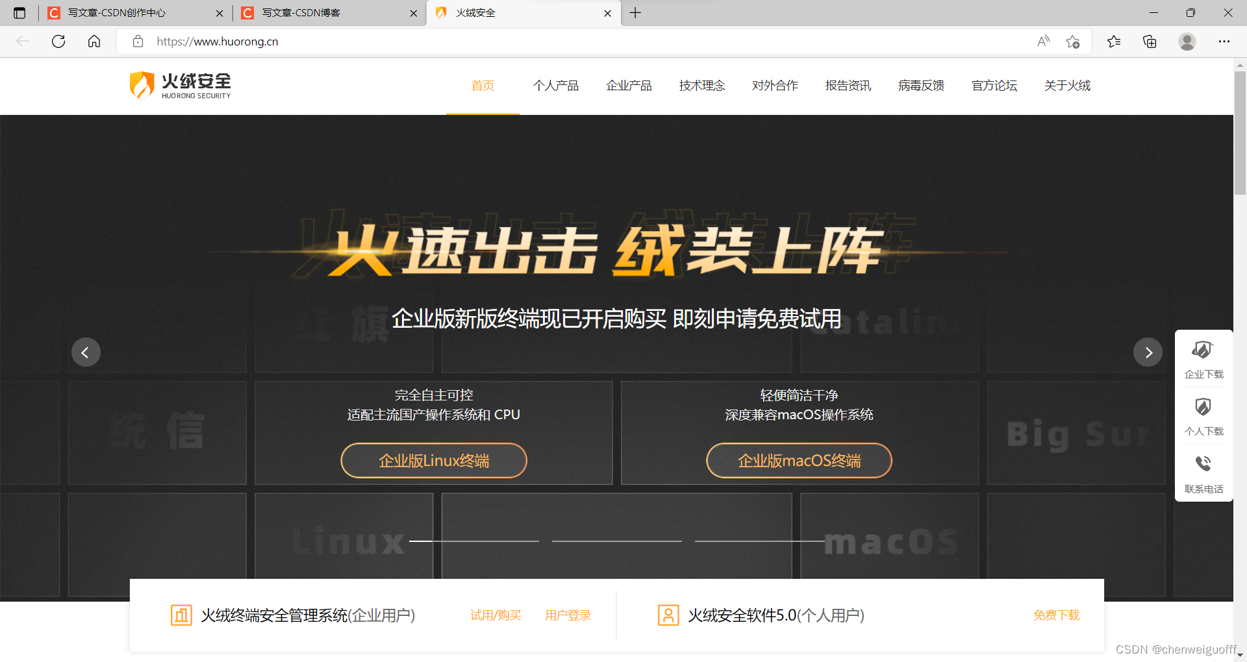Close the 写文章-CSDN博客 tab
The height and width of the screenshot is (662, 1247).
(x=414, y=13)
